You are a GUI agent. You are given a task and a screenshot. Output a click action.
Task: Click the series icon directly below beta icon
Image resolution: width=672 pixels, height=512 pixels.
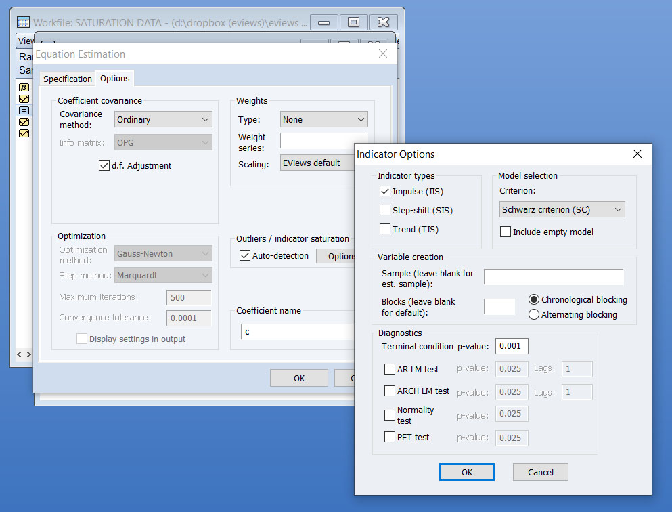pyautogui.click(x=24, y=99)
